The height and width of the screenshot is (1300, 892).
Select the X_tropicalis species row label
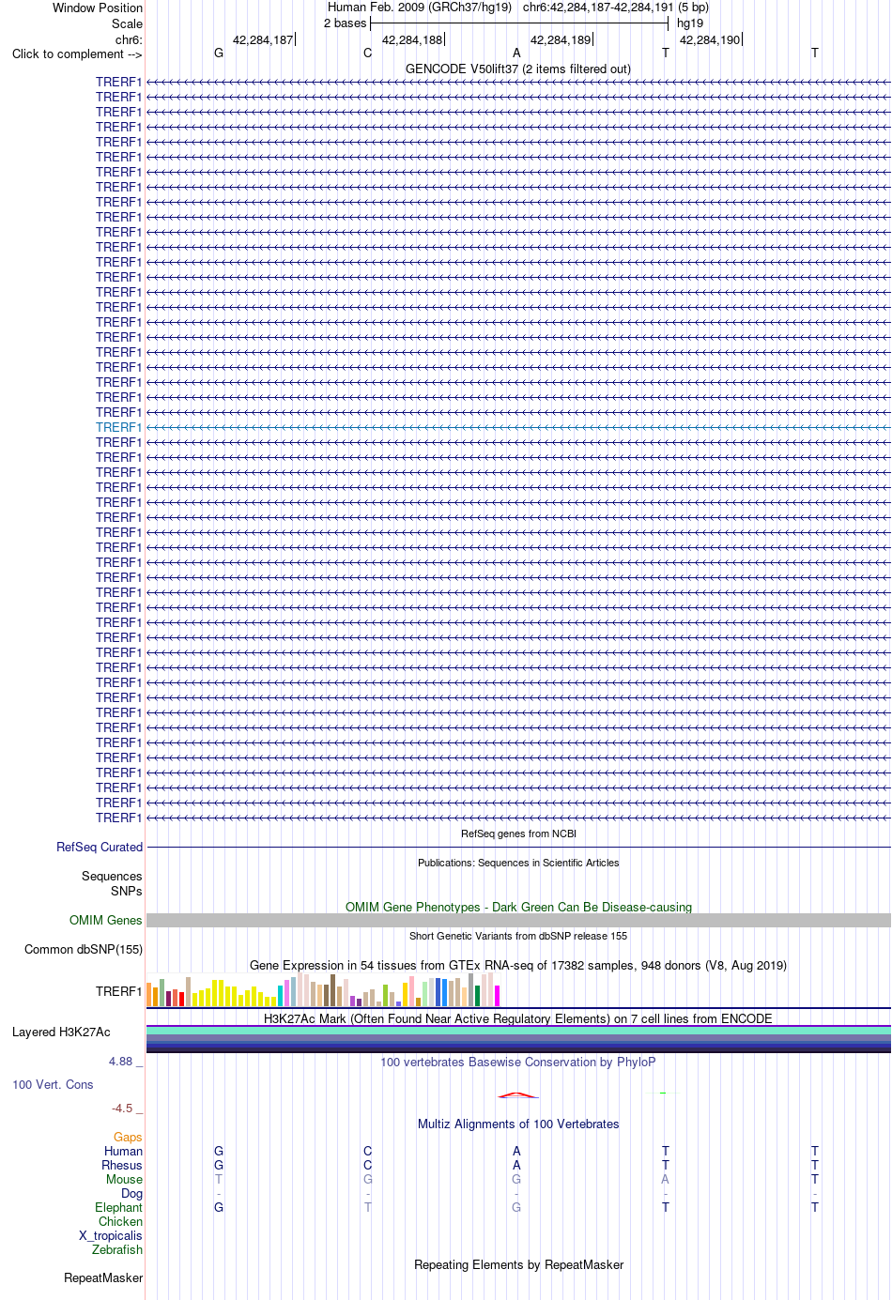click(x=111, y=1235)
